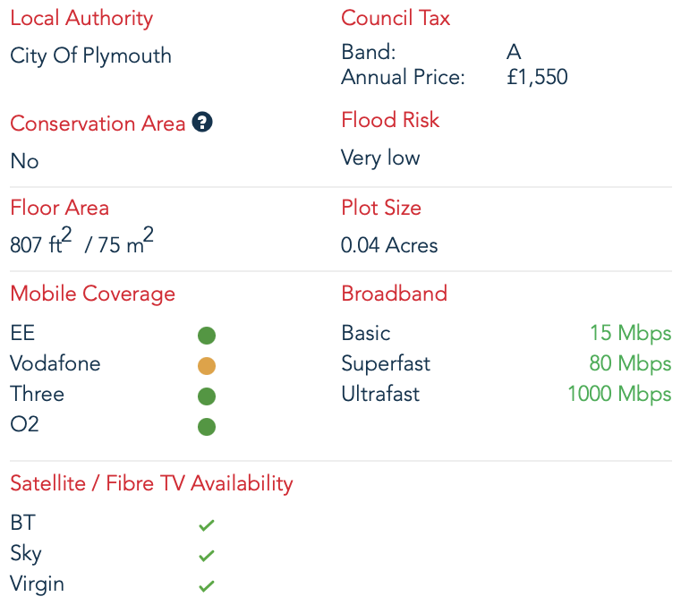The width and height of the screenshot is (681, 605).
Task: Click the Flood Risk heading
Action: [390, 120]
